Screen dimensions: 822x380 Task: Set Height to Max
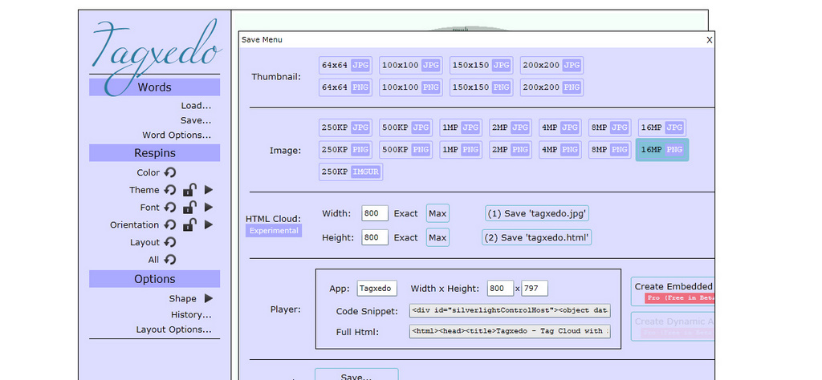437,237
